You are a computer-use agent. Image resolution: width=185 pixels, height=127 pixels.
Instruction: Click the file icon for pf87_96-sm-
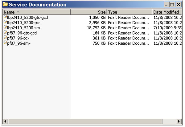tap(5, 43)
